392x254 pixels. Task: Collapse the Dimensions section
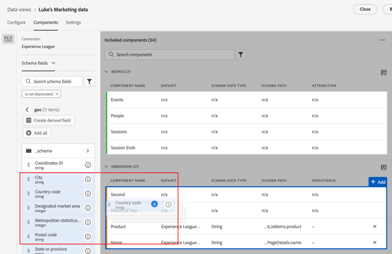click(x=107, y=167)
